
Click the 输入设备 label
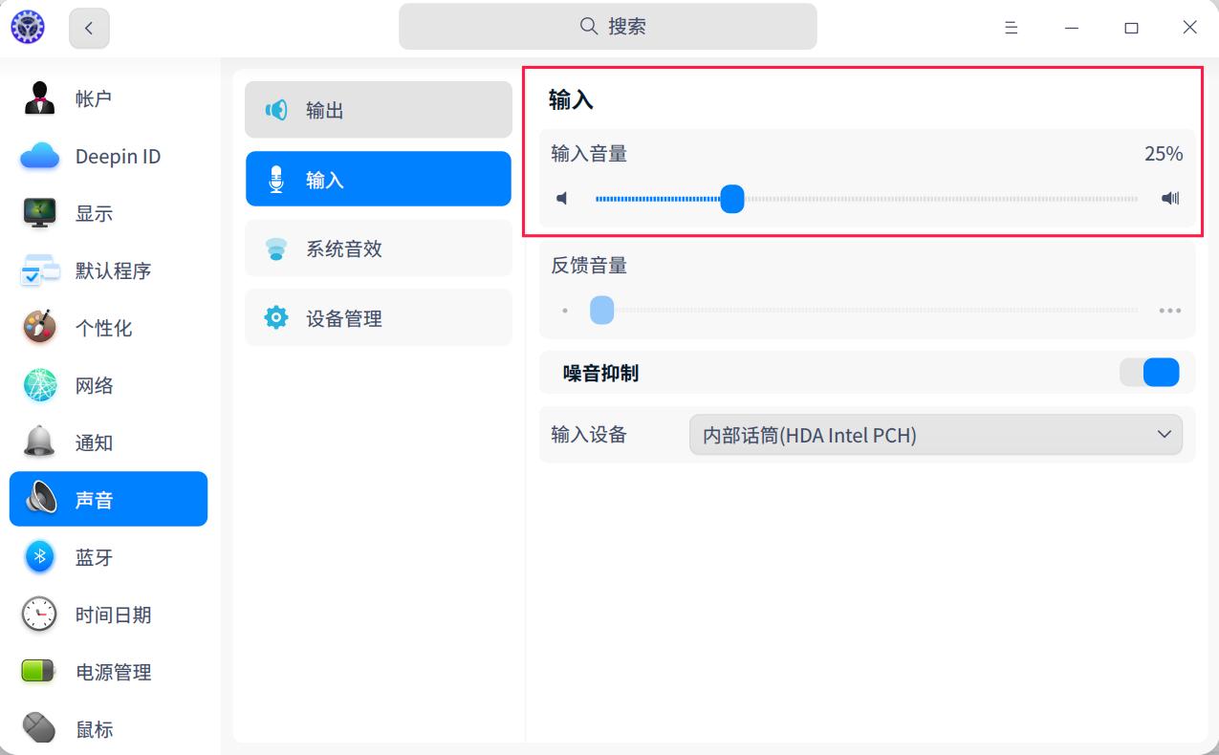click(589, 435)
